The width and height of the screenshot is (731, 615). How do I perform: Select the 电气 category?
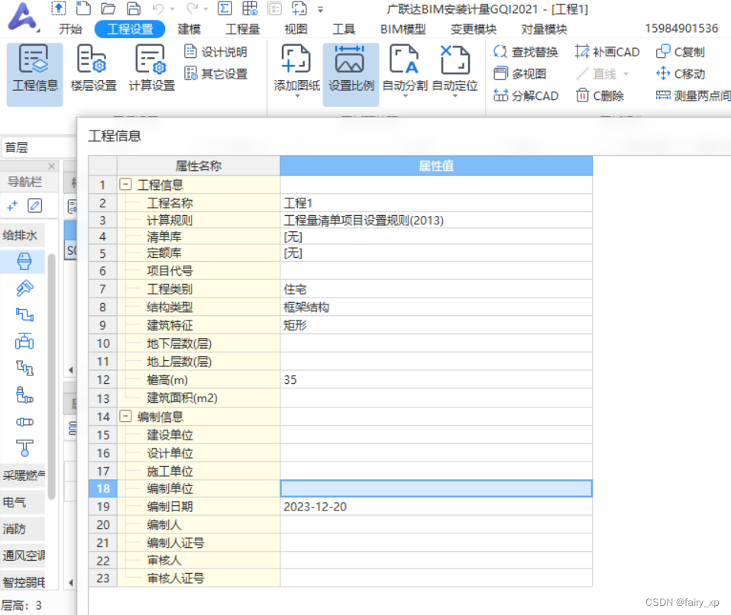[x=22, y=502]
